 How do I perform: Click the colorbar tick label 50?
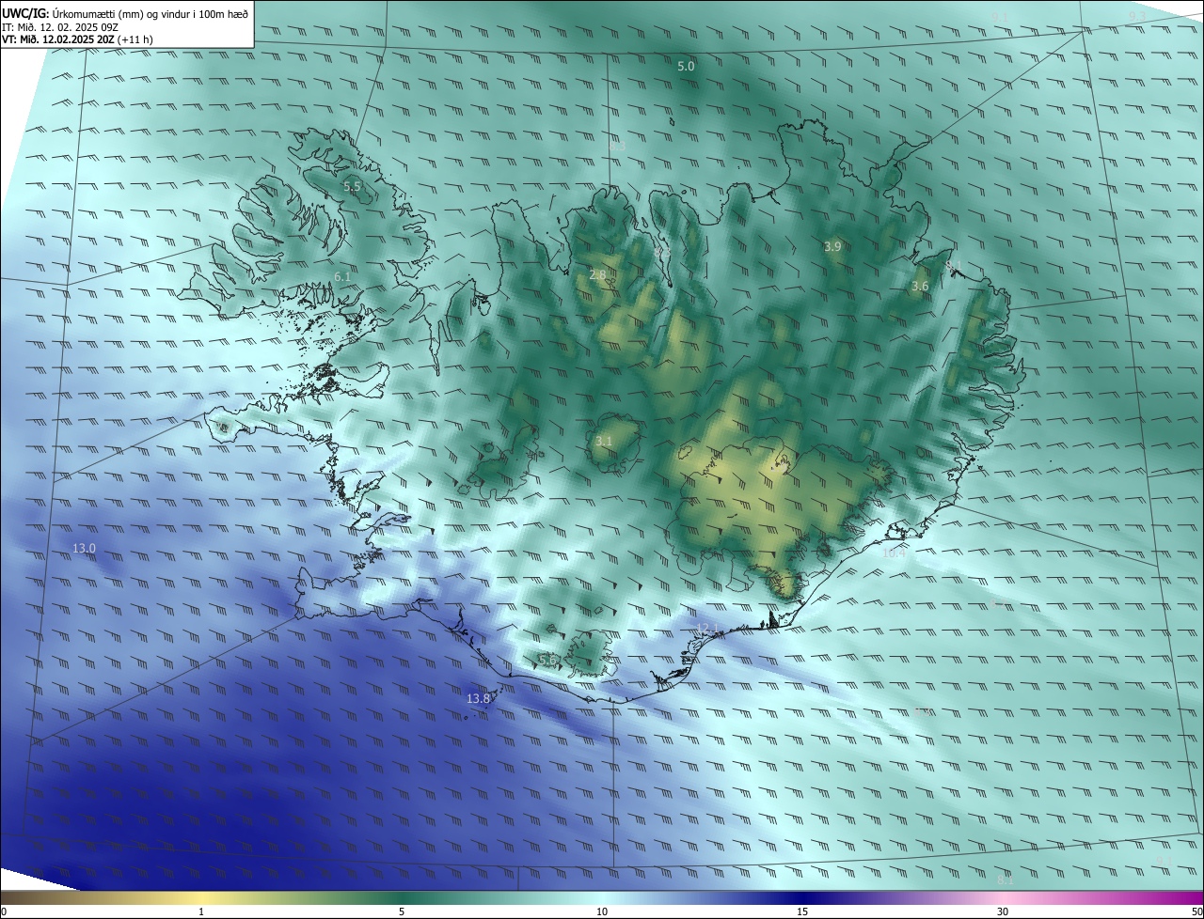1196,911
